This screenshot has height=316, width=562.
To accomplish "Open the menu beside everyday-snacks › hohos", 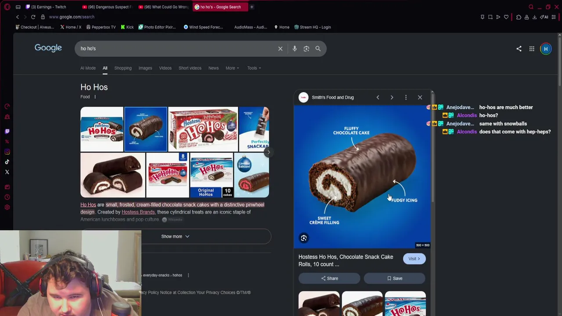I will [x=188, y=275].
